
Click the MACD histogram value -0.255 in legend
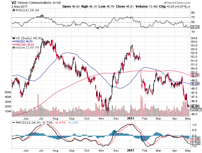click(73, 122)
